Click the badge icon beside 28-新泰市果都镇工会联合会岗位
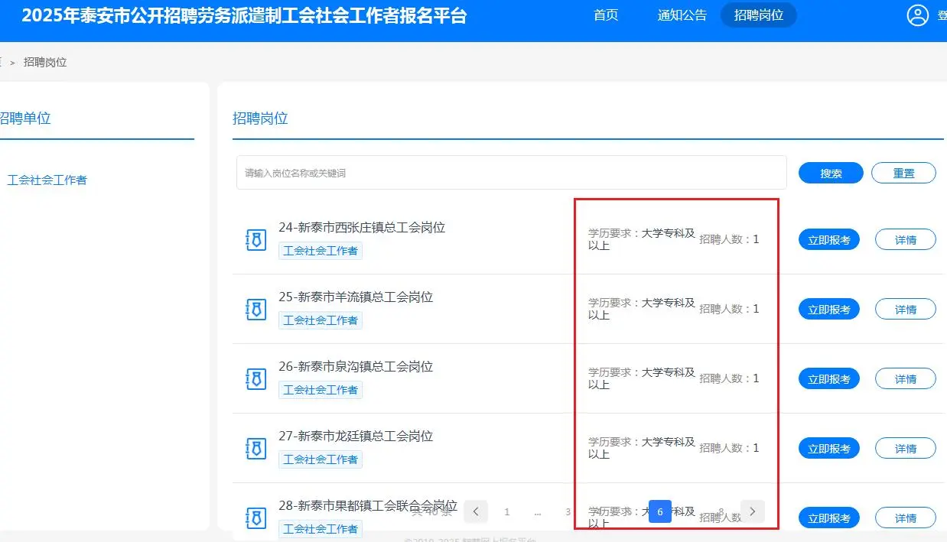The image size is (947, 542). point(255,518)
